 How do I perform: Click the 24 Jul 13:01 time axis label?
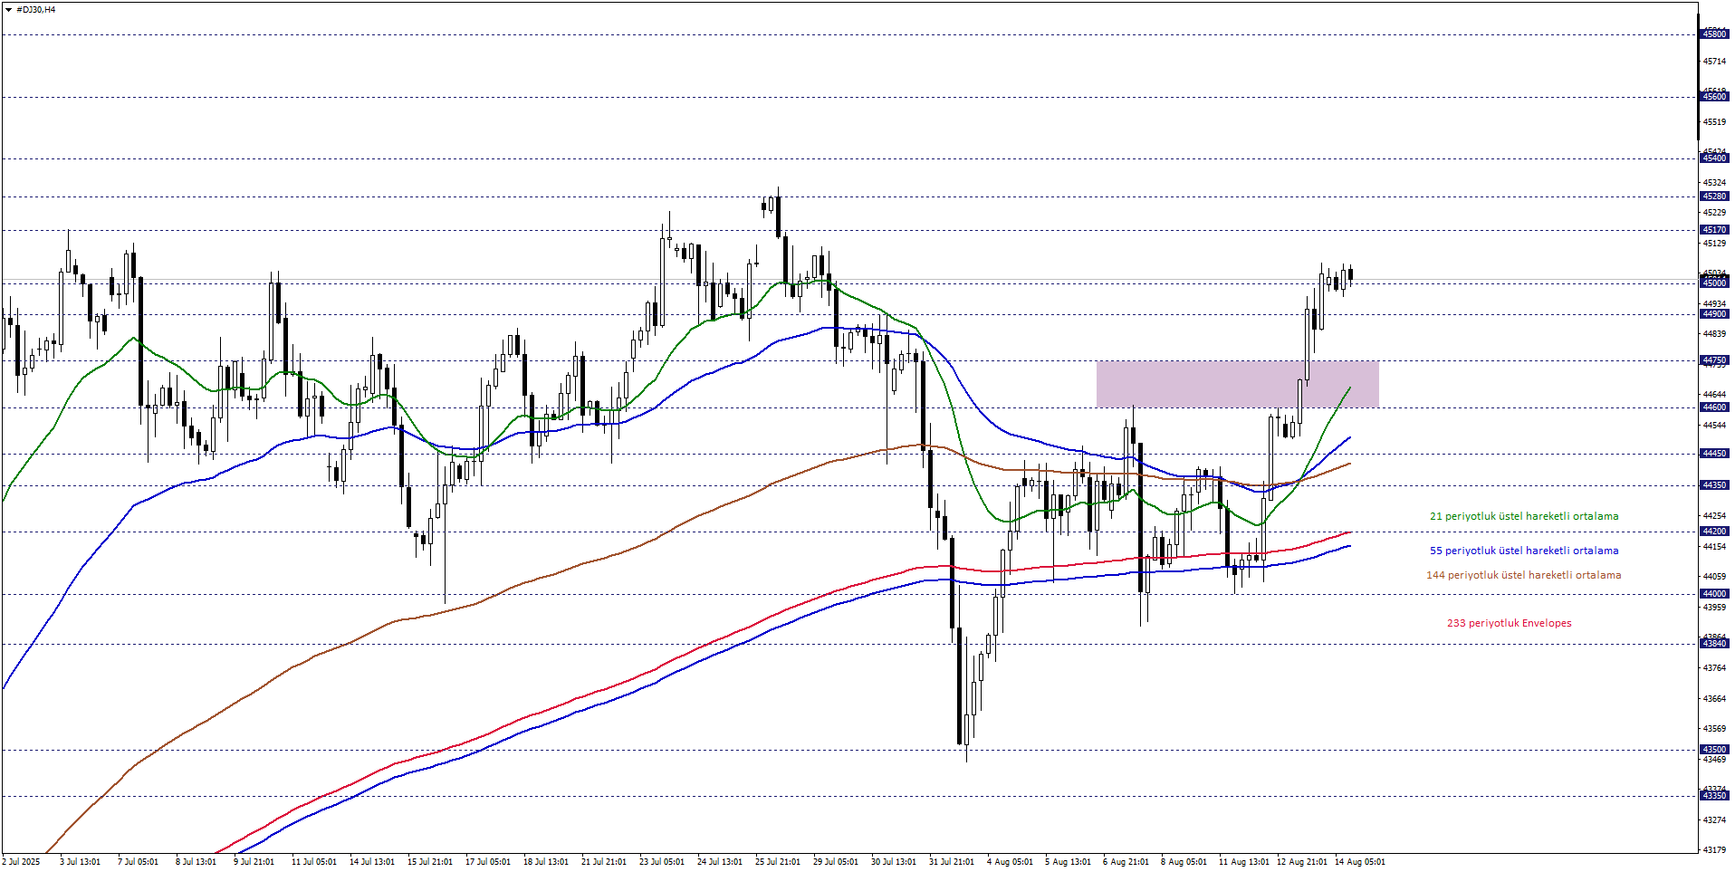719,862
